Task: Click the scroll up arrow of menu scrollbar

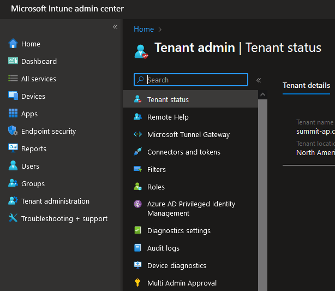Action: (x=263, y=94)
